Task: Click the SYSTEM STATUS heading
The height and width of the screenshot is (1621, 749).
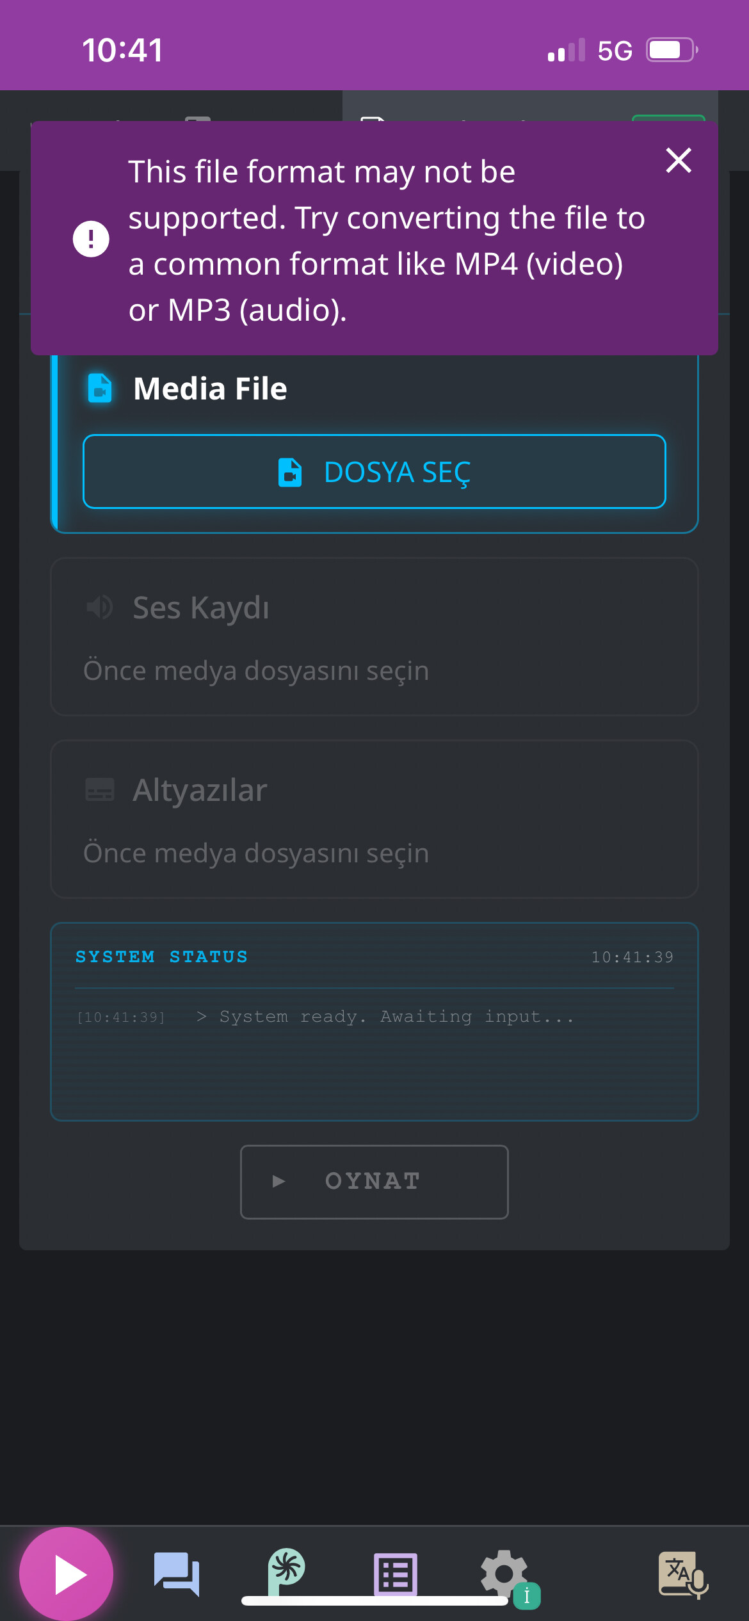Action: 161,956
